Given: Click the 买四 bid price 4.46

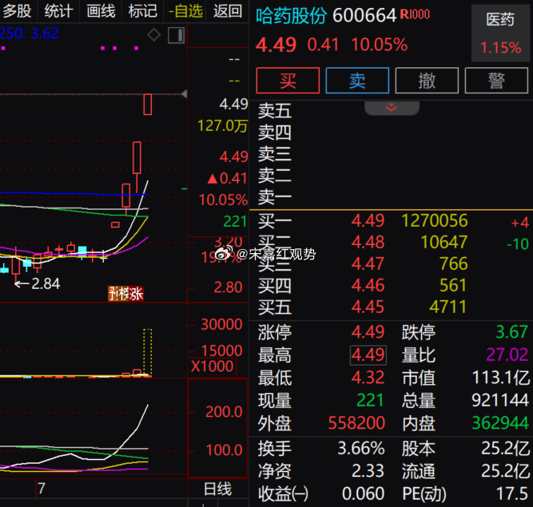Looking at the screenshot, I should (x=368, y=285).
